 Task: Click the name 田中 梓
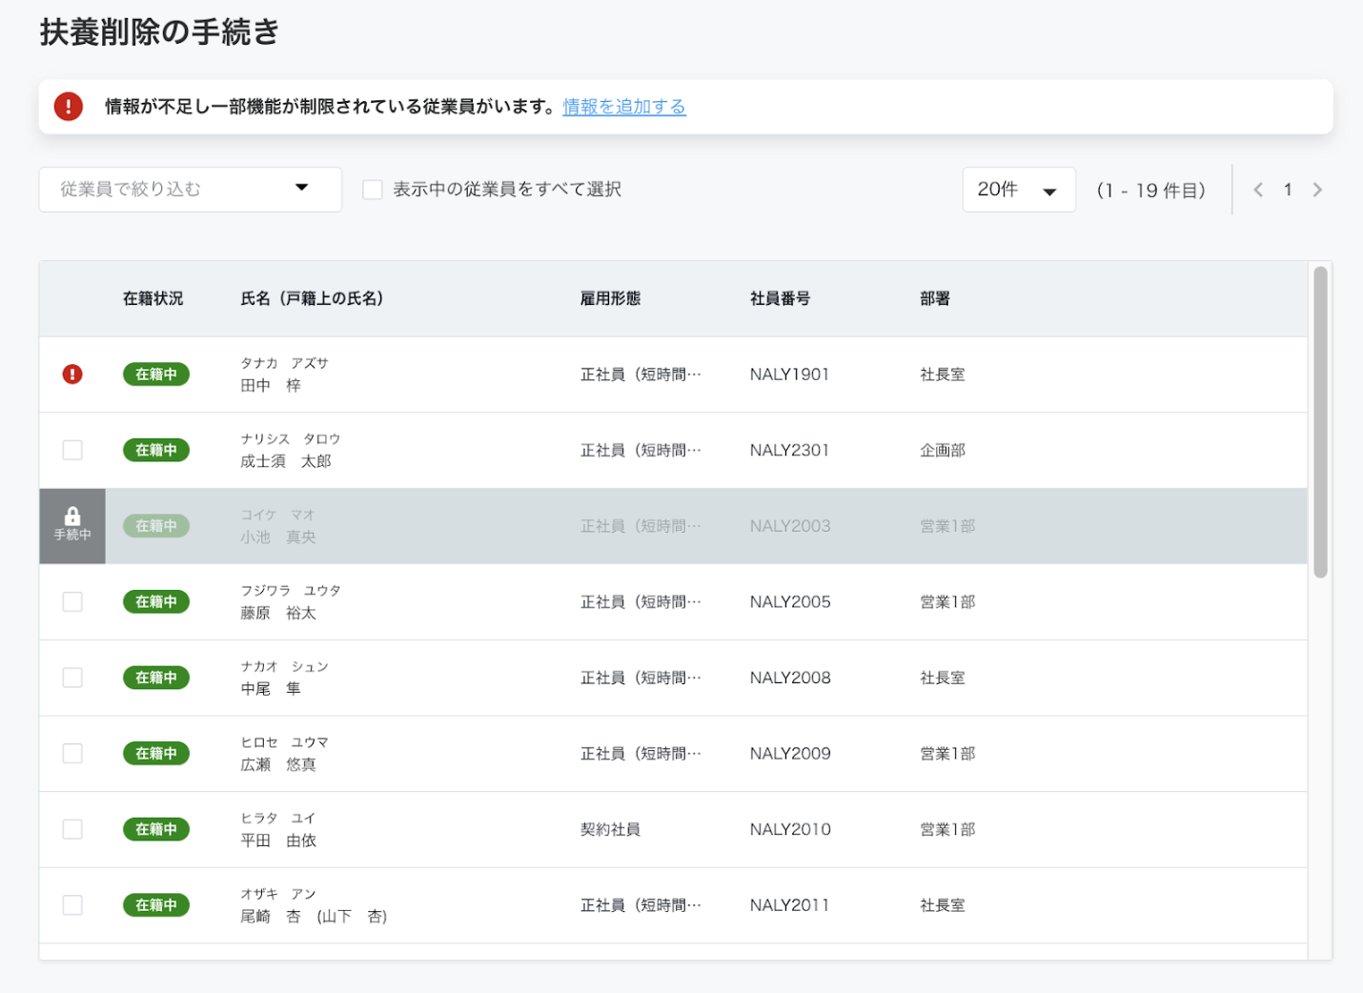coord(271,385)
